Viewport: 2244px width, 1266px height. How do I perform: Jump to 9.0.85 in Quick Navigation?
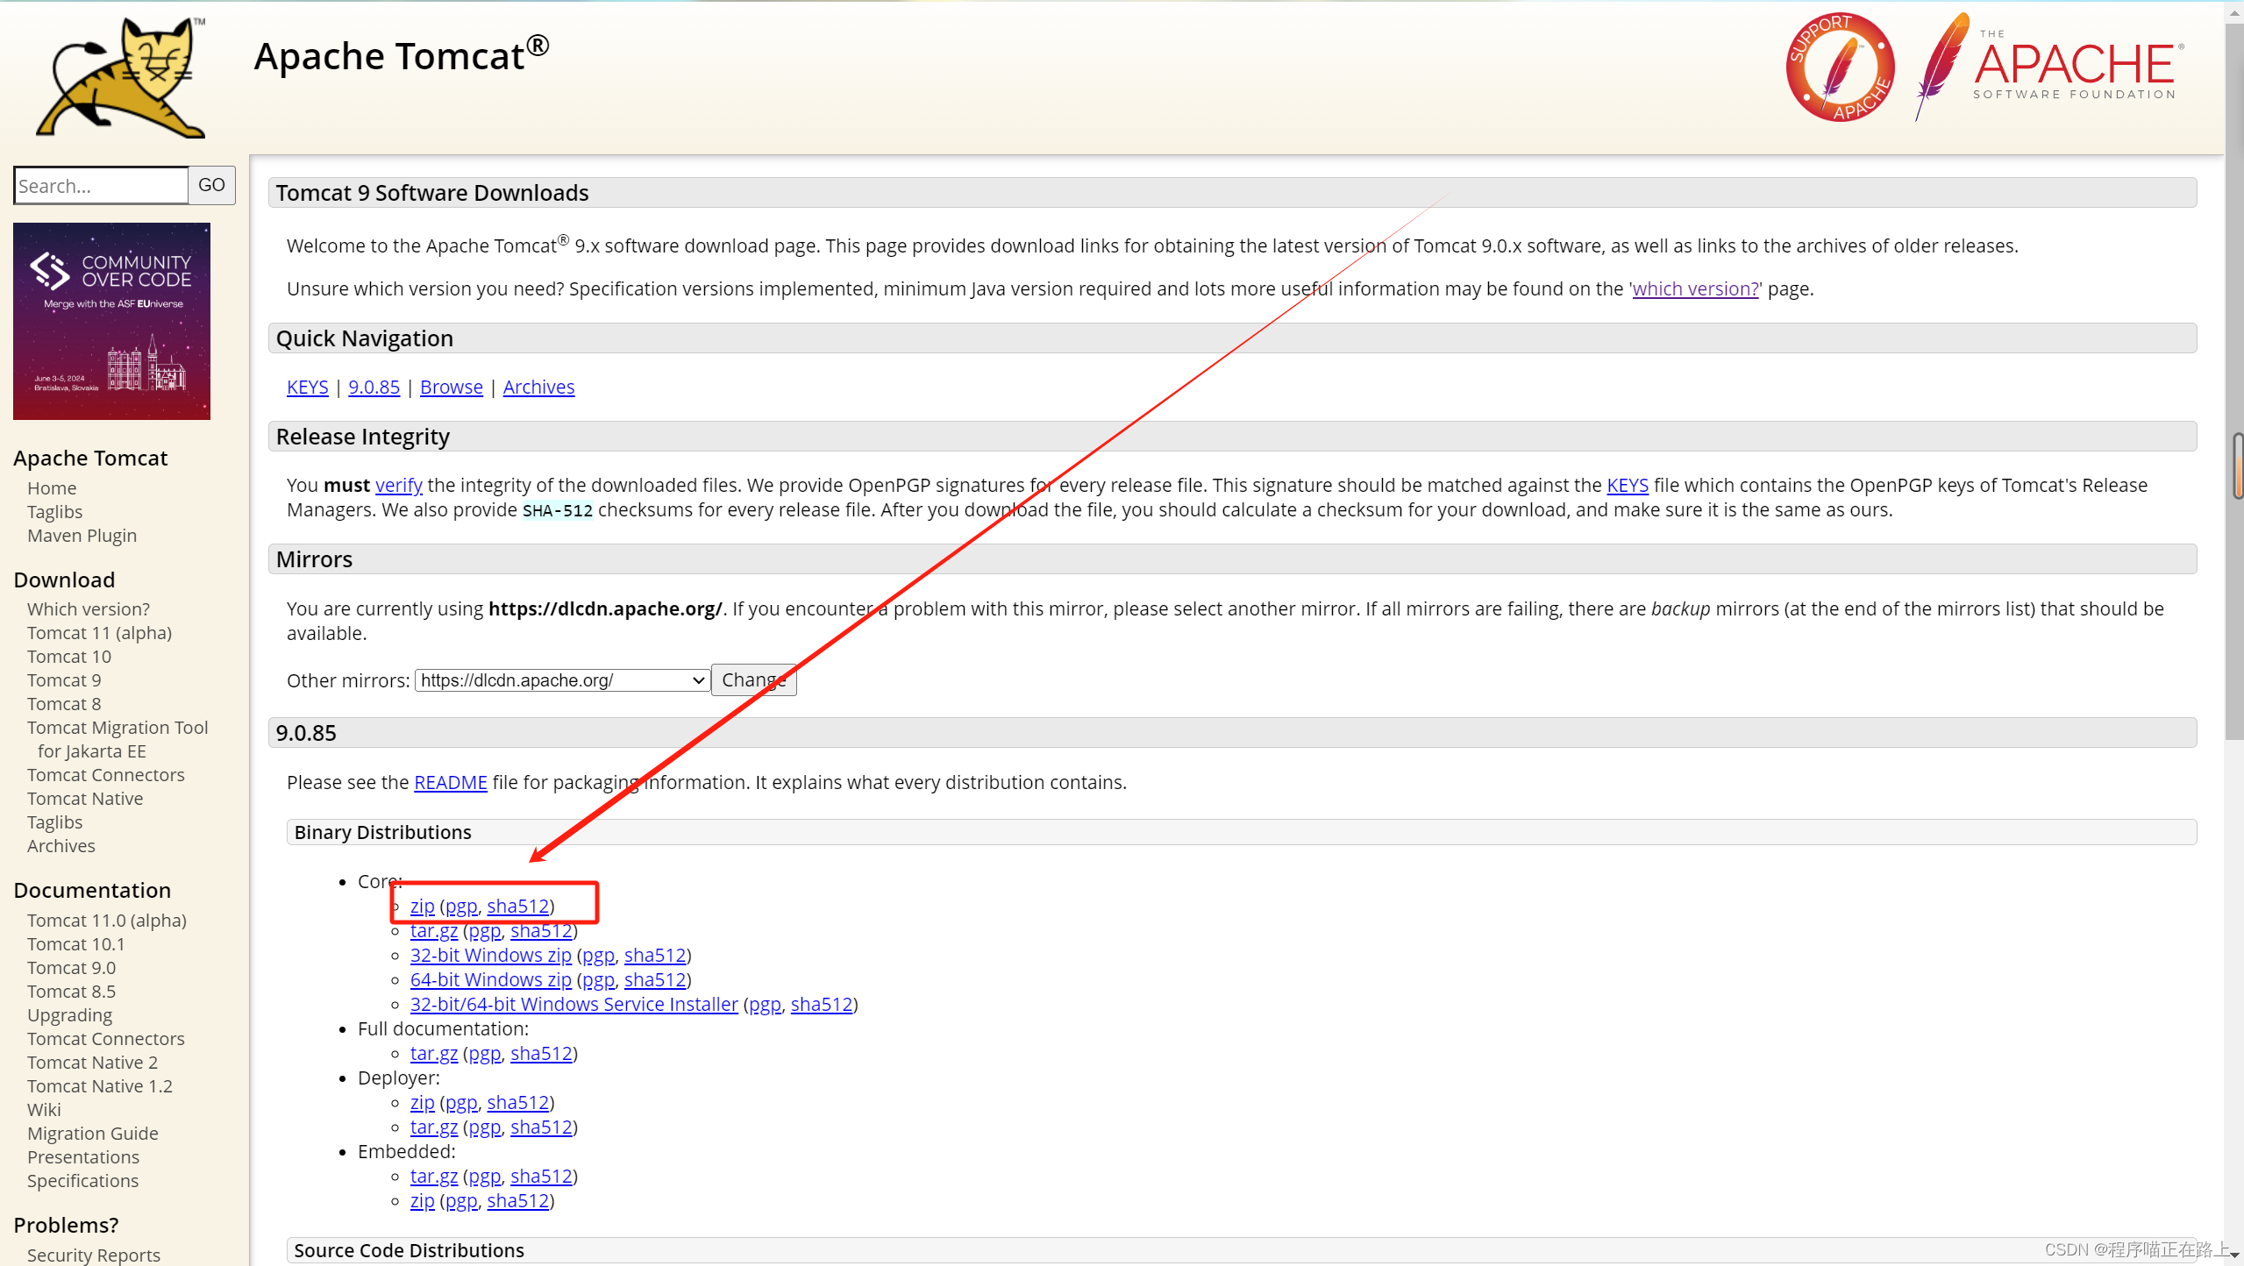374,388
